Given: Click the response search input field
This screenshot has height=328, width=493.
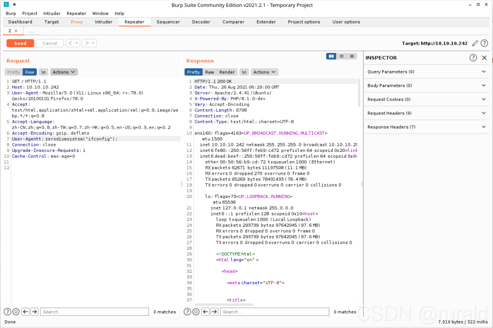Looking at the screenshot, I should pyautogui.click(x=274, y=312).
